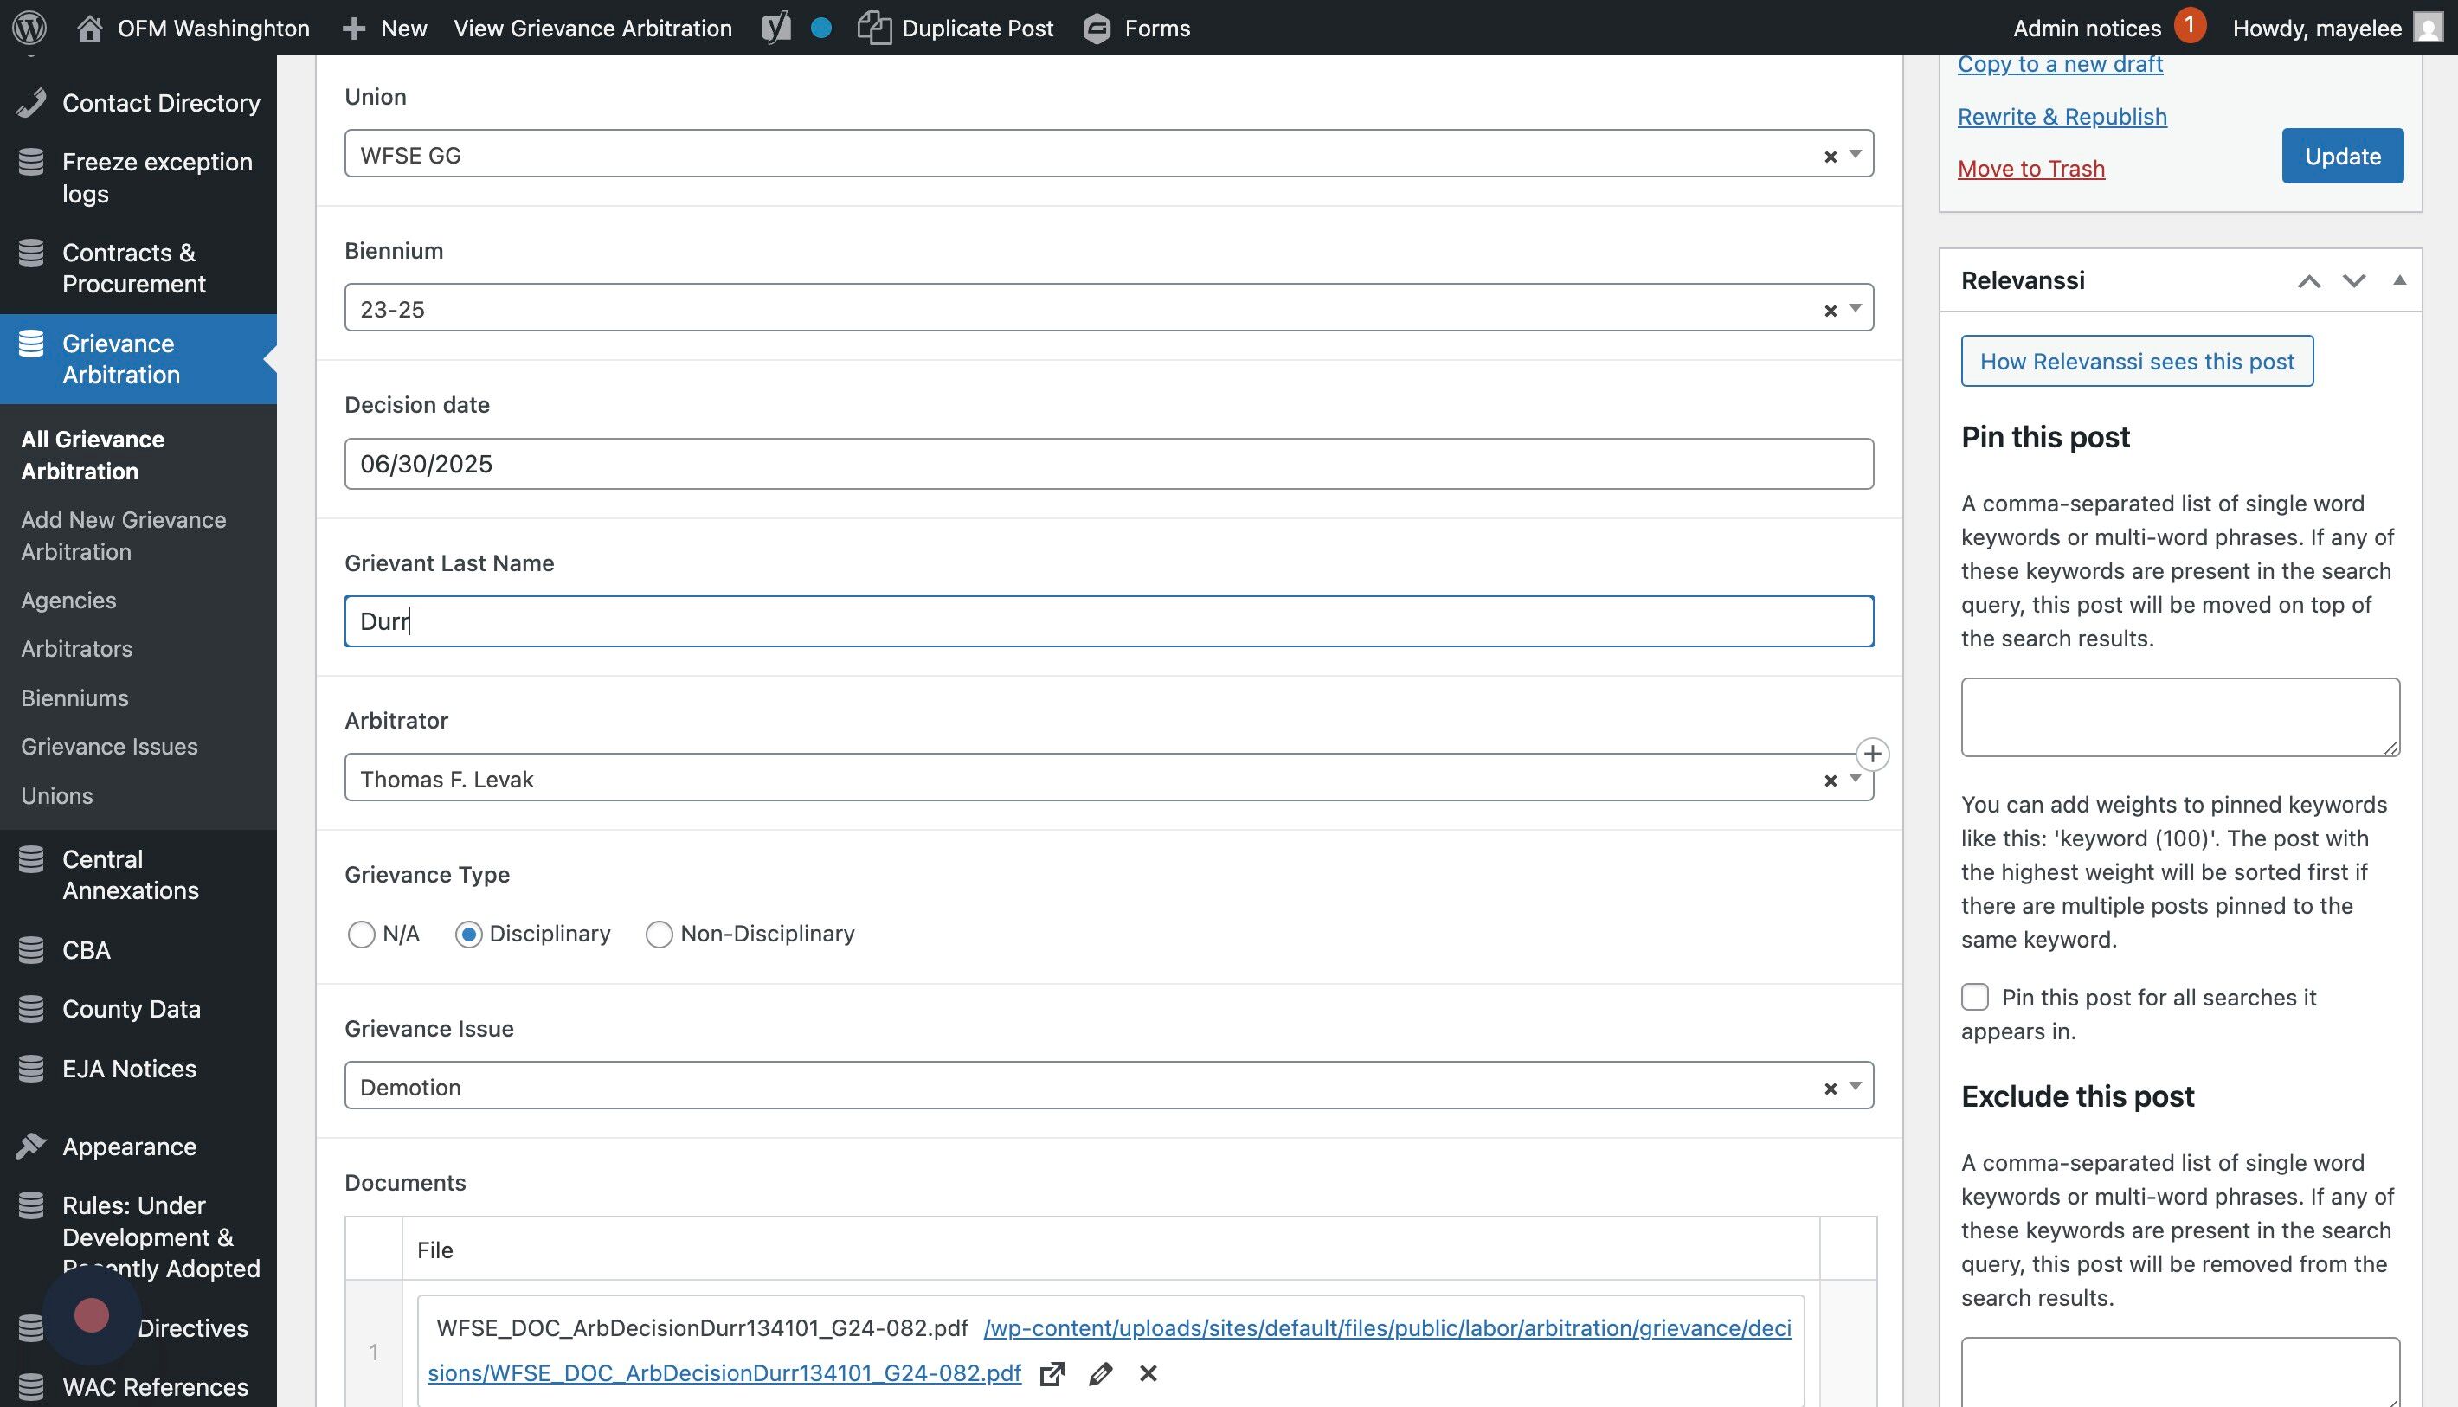Click Move to Trash link
This screenshot has width=2458, height=1407.
[x=2030, y=168]
